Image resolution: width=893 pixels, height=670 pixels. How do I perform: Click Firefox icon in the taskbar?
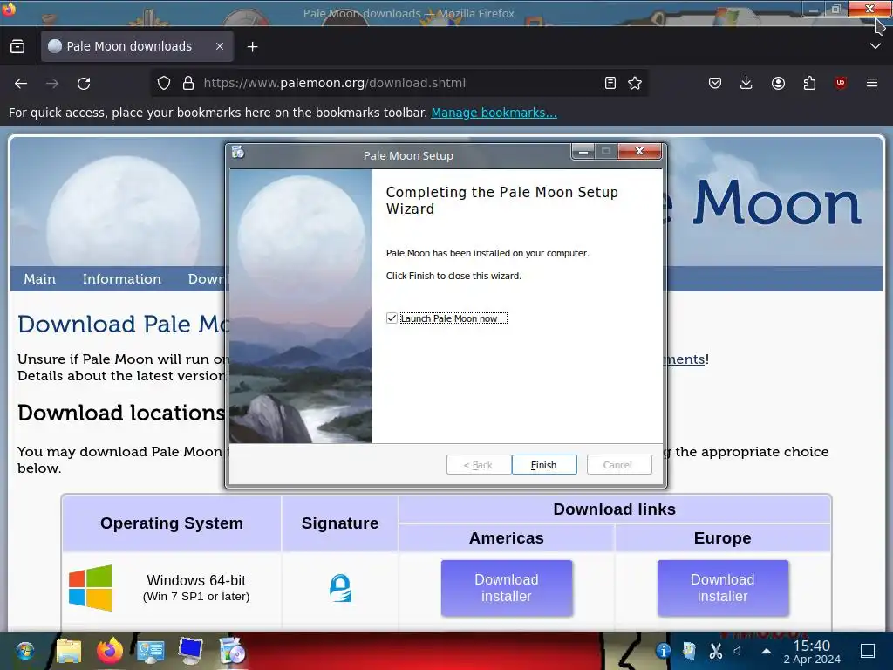click(110, 651)
